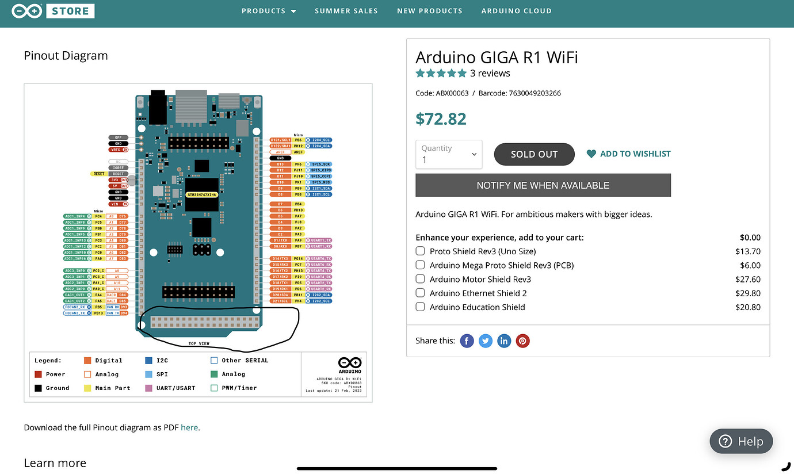The height and width of the screenshot is (474, 794).
Task: Go to Summer Sales
Action: click(346, 10)
